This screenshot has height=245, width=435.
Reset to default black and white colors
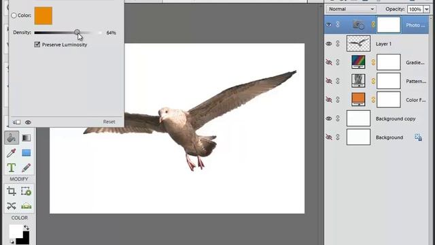coord(12,242)
